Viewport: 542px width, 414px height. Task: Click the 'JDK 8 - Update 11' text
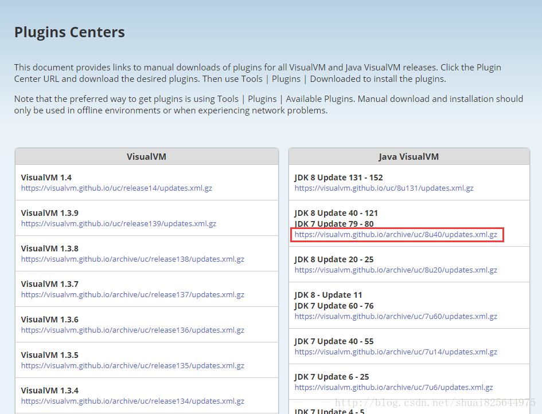(x=329, y=295)
